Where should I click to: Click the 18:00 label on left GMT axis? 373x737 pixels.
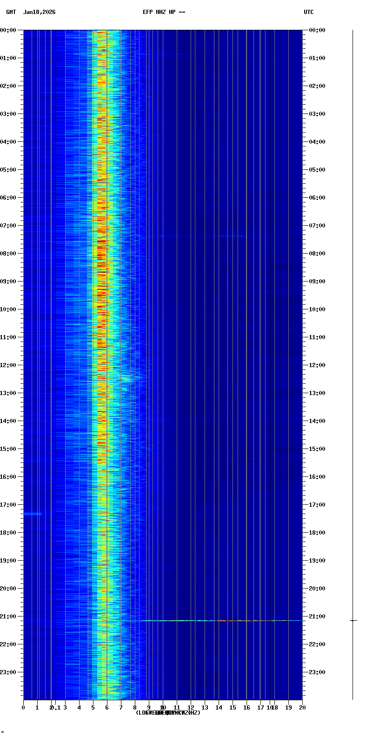point(8,533)
